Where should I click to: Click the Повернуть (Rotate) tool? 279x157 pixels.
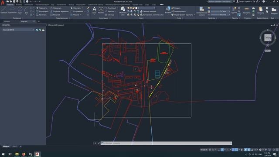pyautogui.click(x=56, y=8)
